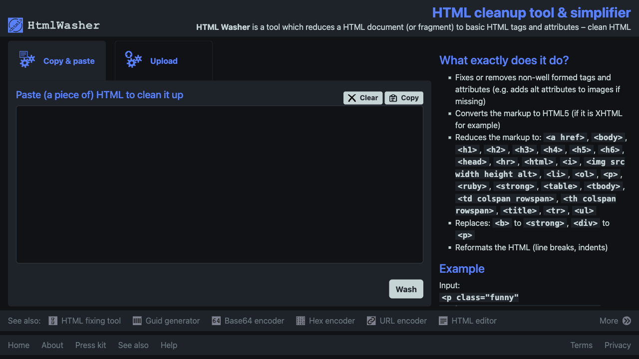The image size is (639, 359).
Task: Click the More label in See also bar
Action: tap(609, 321)
